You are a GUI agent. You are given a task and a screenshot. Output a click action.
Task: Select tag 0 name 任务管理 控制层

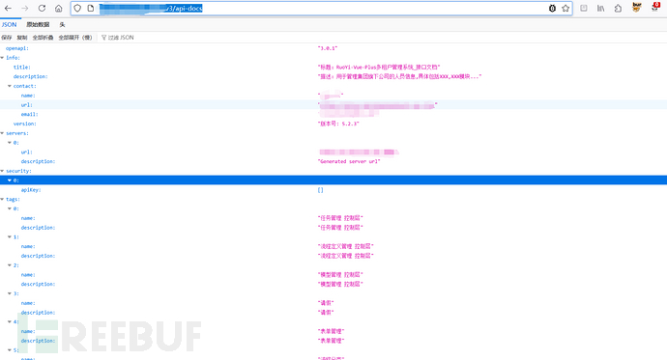(340, 218)
